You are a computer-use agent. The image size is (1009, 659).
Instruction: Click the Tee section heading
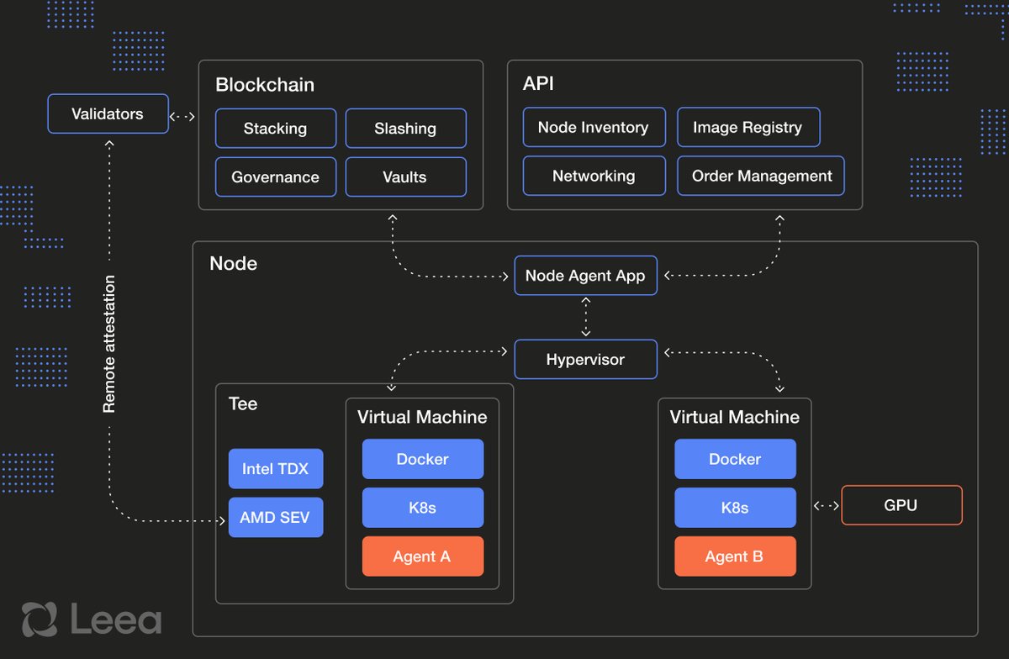click(243, 404)
